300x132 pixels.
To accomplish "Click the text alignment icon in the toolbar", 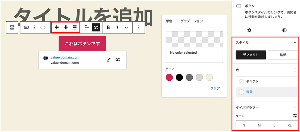I will [87, 27].
